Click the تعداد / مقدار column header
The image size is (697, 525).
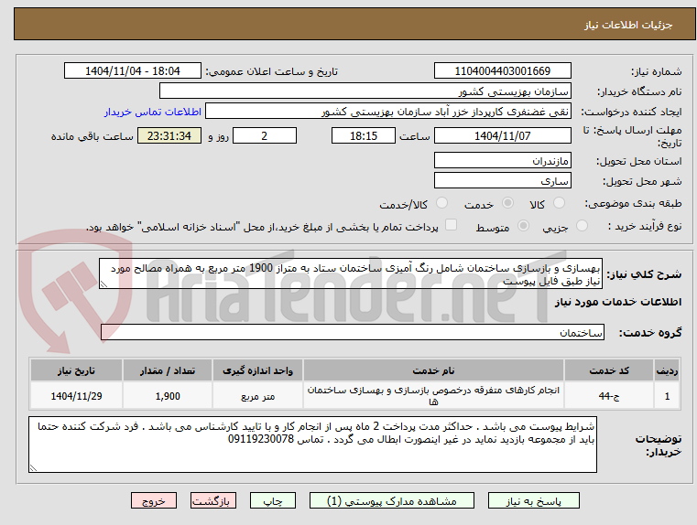(x=168, y=370)
